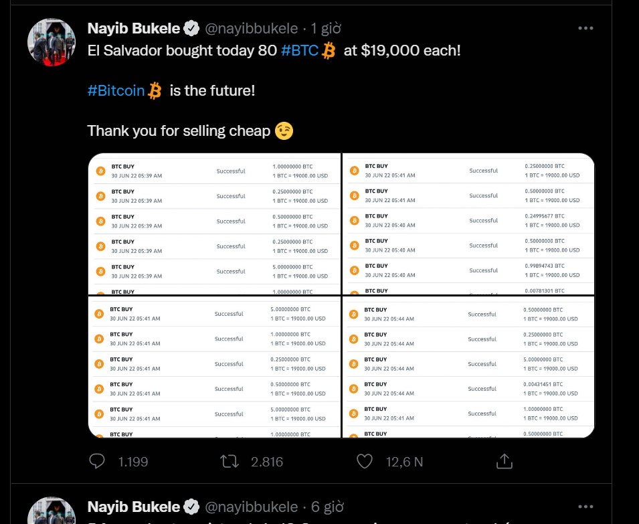Viewport: 639px width, 524px height.
Task: Click the reply speech bubble icon
Action: (97, 461)
